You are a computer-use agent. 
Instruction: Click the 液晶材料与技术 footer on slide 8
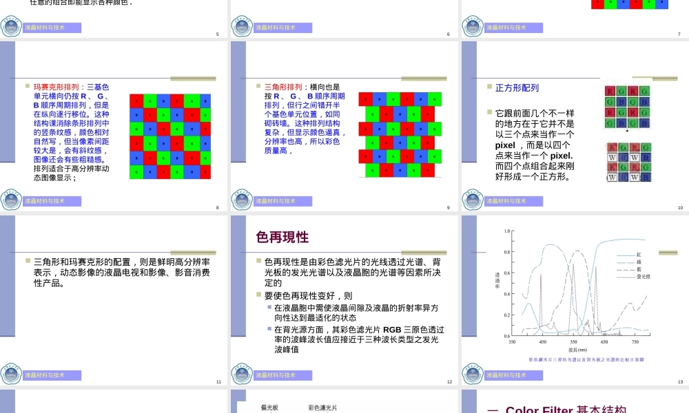pyautogui.click(x=52, y=201)
